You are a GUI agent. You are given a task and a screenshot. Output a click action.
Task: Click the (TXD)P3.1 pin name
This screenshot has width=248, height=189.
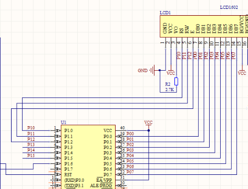pos(74,185)
